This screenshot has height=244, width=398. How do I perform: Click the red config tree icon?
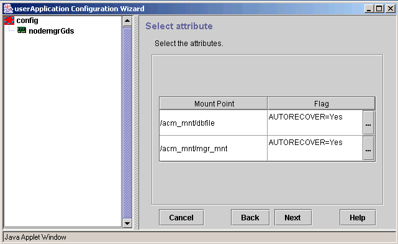coord(9,21)
